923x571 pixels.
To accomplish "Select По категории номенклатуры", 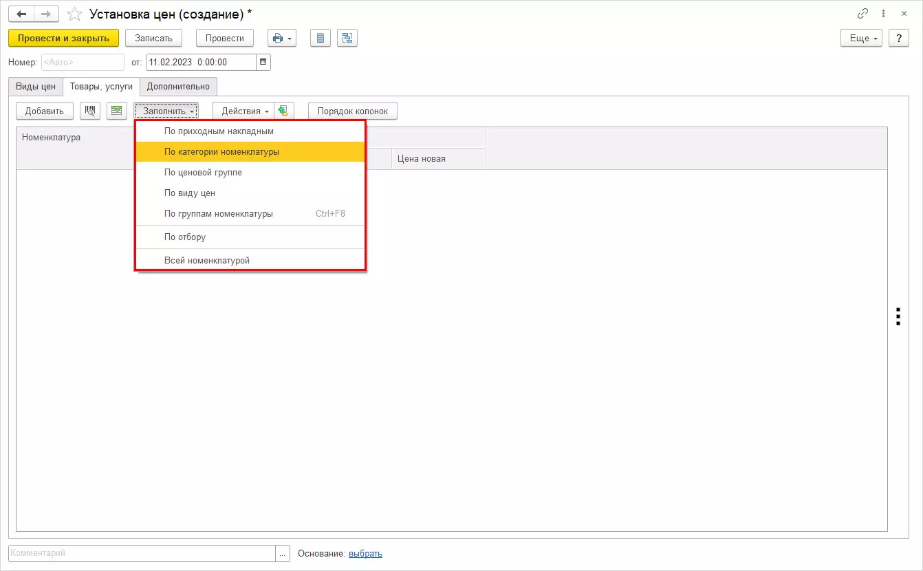I will pyautogui.click(x=250, y=151).
